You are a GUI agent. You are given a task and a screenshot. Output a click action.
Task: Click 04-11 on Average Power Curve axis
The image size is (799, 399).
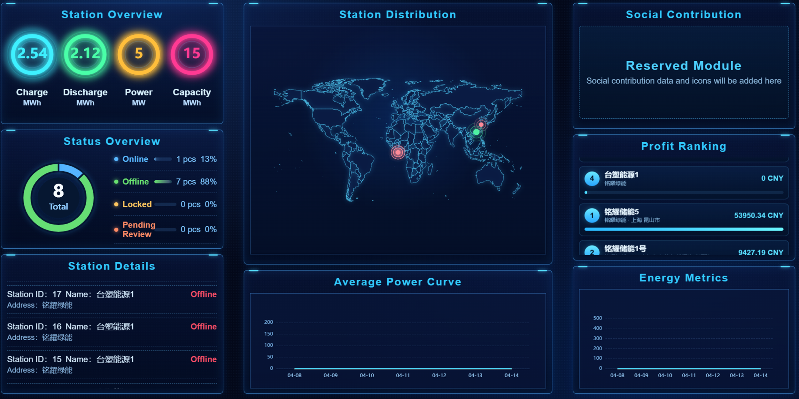pyautogui.click(x=403, y=375)
